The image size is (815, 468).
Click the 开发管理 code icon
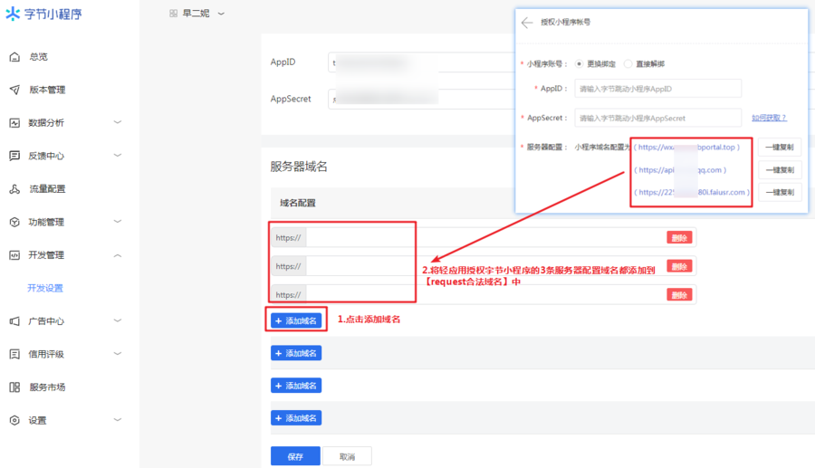click(14, 255)
